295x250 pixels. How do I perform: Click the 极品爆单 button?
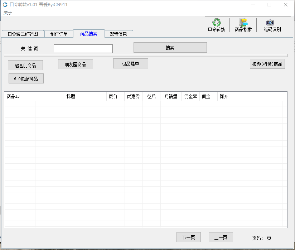pyautogui.click(x=130, y=64)
